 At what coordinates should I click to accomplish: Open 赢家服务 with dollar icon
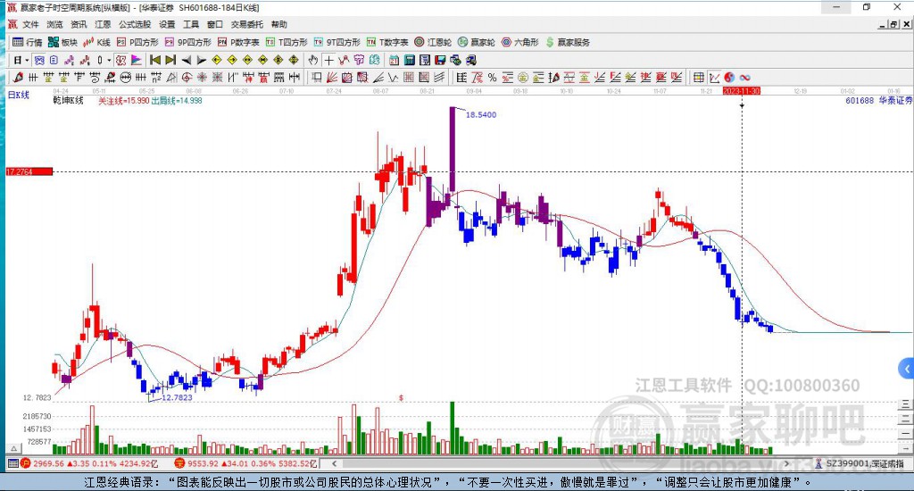[x=568, y=42]
